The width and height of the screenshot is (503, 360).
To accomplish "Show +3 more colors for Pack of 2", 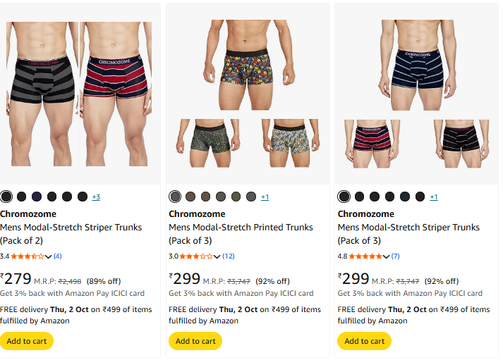I will point(96,197).
